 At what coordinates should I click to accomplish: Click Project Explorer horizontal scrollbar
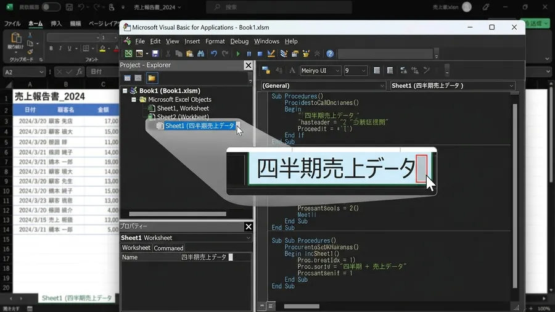click(178, 214)
